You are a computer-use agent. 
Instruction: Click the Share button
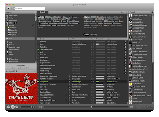[x=10, y=71]
